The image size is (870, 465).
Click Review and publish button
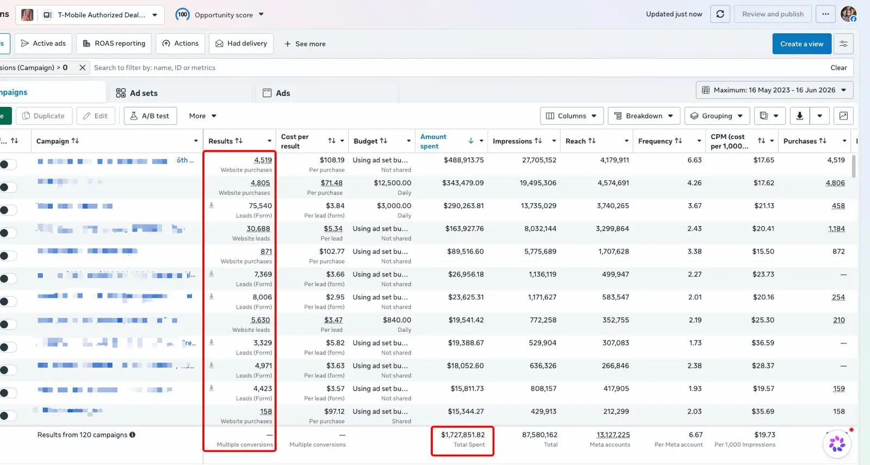[773, 14]
